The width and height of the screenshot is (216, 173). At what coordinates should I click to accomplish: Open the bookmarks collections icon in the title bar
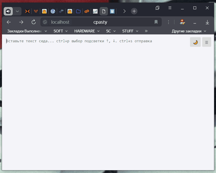157,8
